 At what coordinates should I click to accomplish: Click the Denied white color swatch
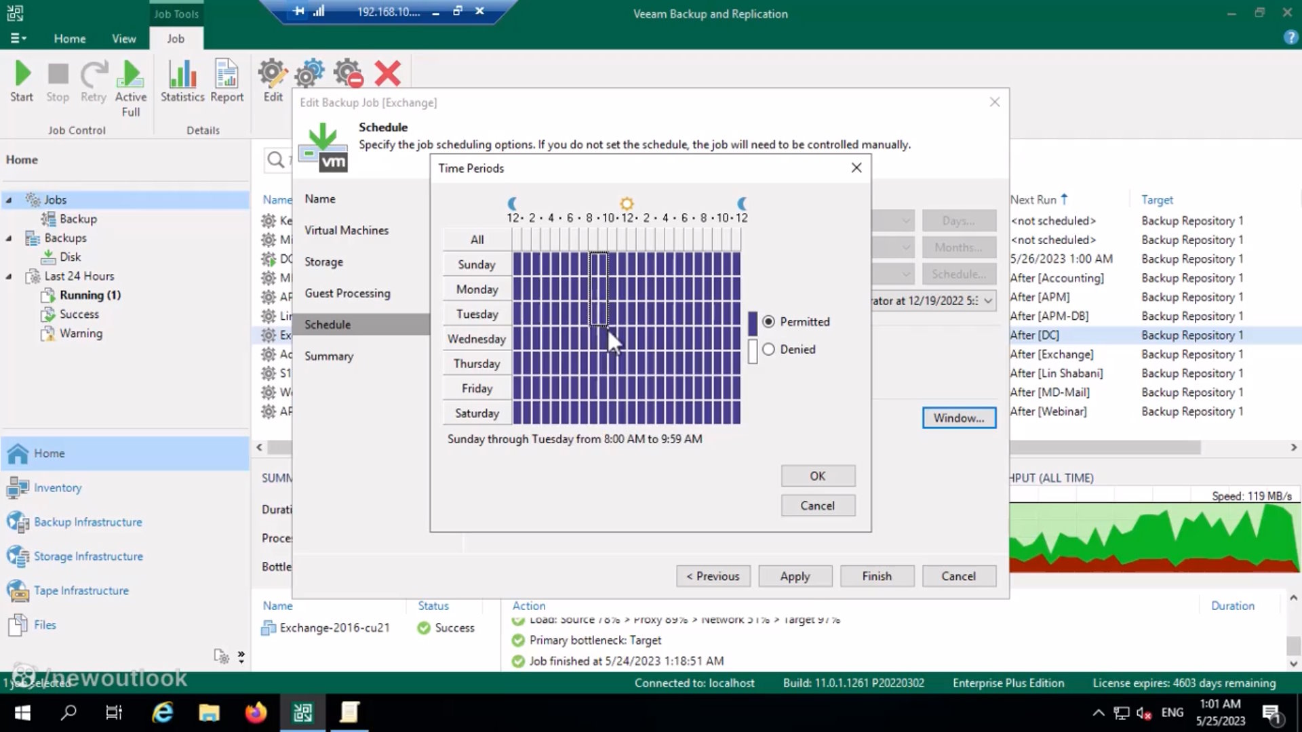[x=752, y=351]
